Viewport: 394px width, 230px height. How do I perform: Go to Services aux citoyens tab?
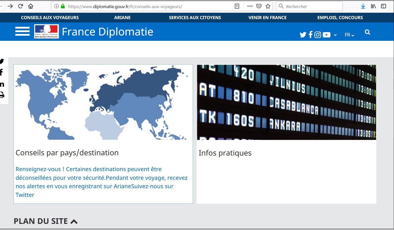tap(195, 18)
